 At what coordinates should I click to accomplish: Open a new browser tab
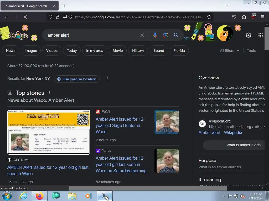click(64, 6)
